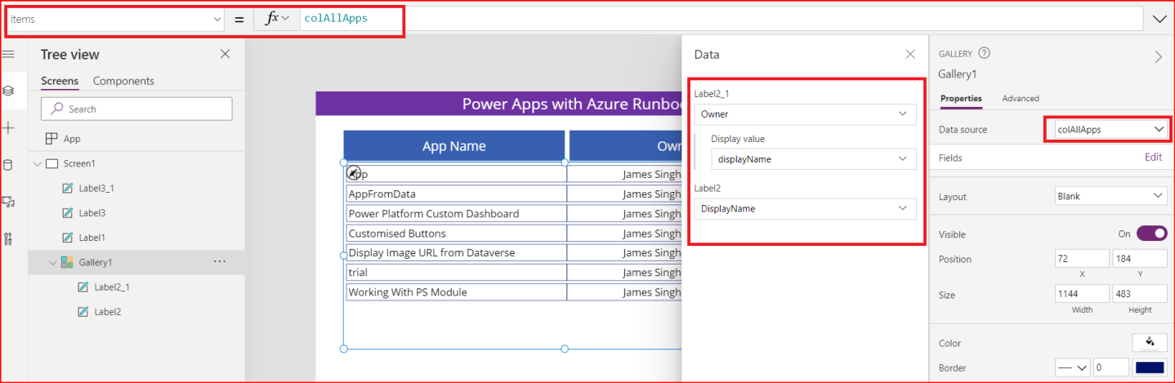Image resolution: width=1175 pixels, height=383 pixels.
Task: Click the Fields Edit link
Action: click(x=1153, y=158)
